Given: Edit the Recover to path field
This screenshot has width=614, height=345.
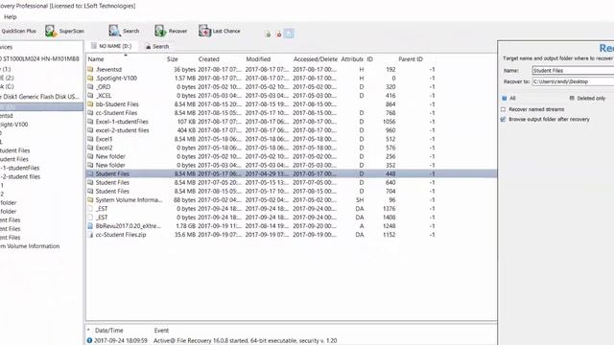Looking at the screenshot, I should point(573,81).
